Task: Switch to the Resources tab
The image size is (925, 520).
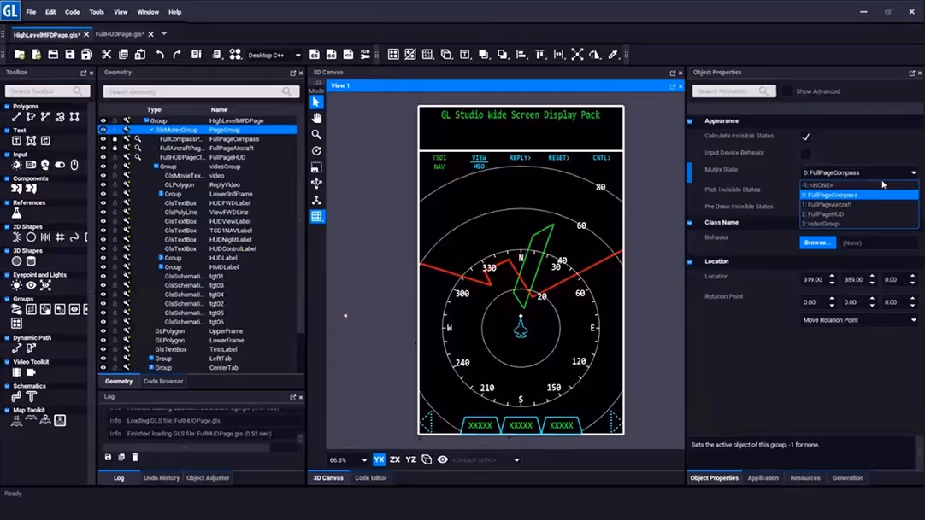Action: (804, 477)
